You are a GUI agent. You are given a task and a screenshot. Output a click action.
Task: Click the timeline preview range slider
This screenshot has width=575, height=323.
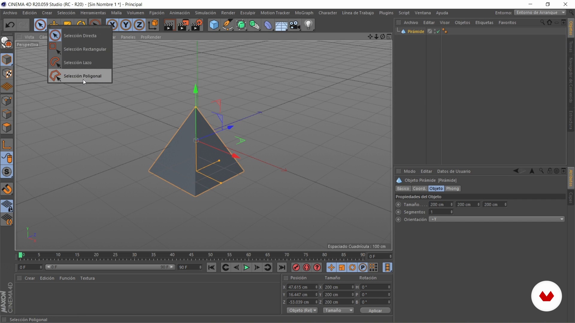[x=110, y=267]
